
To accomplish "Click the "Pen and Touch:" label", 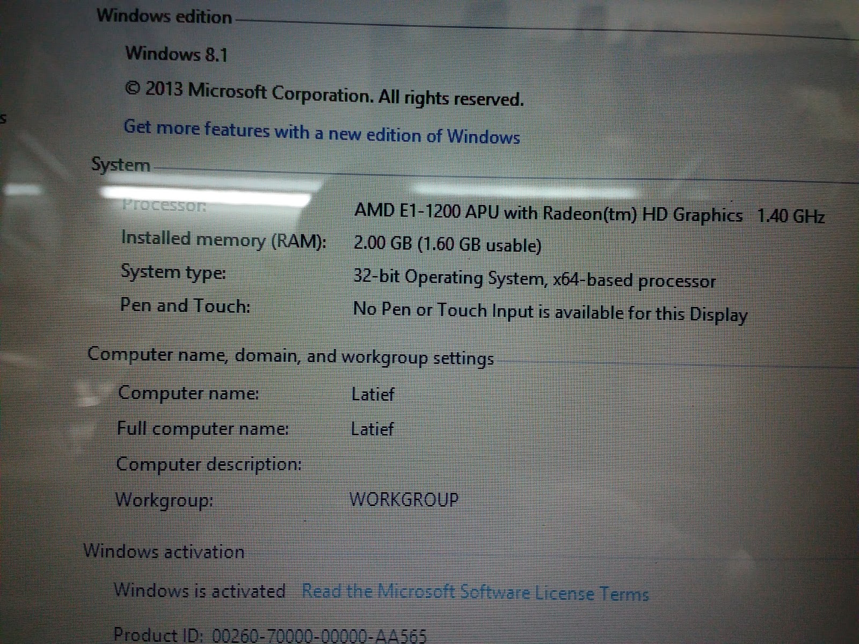I will pyautogui.click(x=185, y=305).
